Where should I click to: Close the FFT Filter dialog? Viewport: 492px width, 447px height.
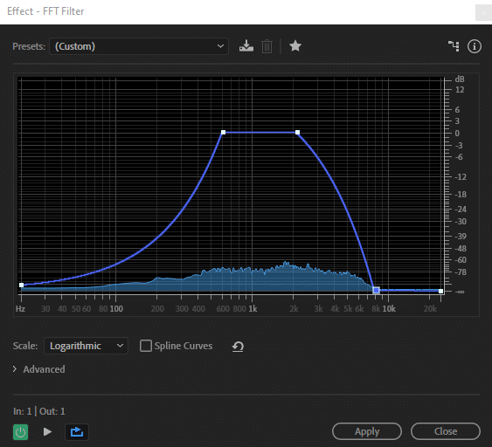(446, 431)
